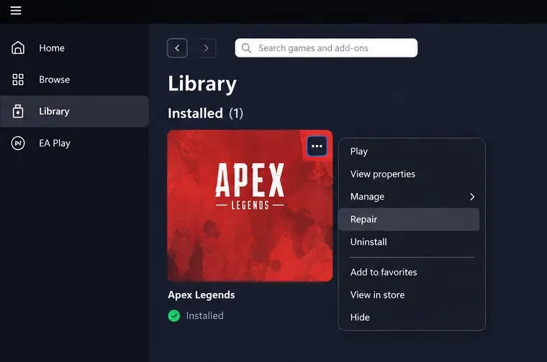Click the Installed (1) section heading
Image resolution: width=547 pixels, height=362 pixels.
click(205, 113)
